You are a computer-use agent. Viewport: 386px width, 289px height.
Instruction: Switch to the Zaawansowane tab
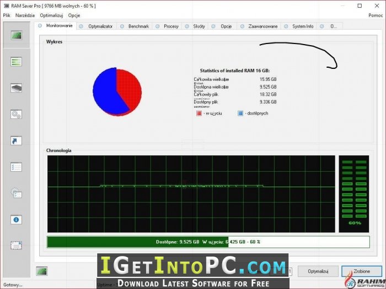pyautogui.click(x=260, y=26)
